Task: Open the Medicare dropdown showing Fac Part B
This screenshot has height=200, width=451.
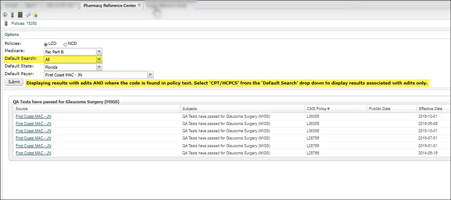Action: tap(99, 52)
